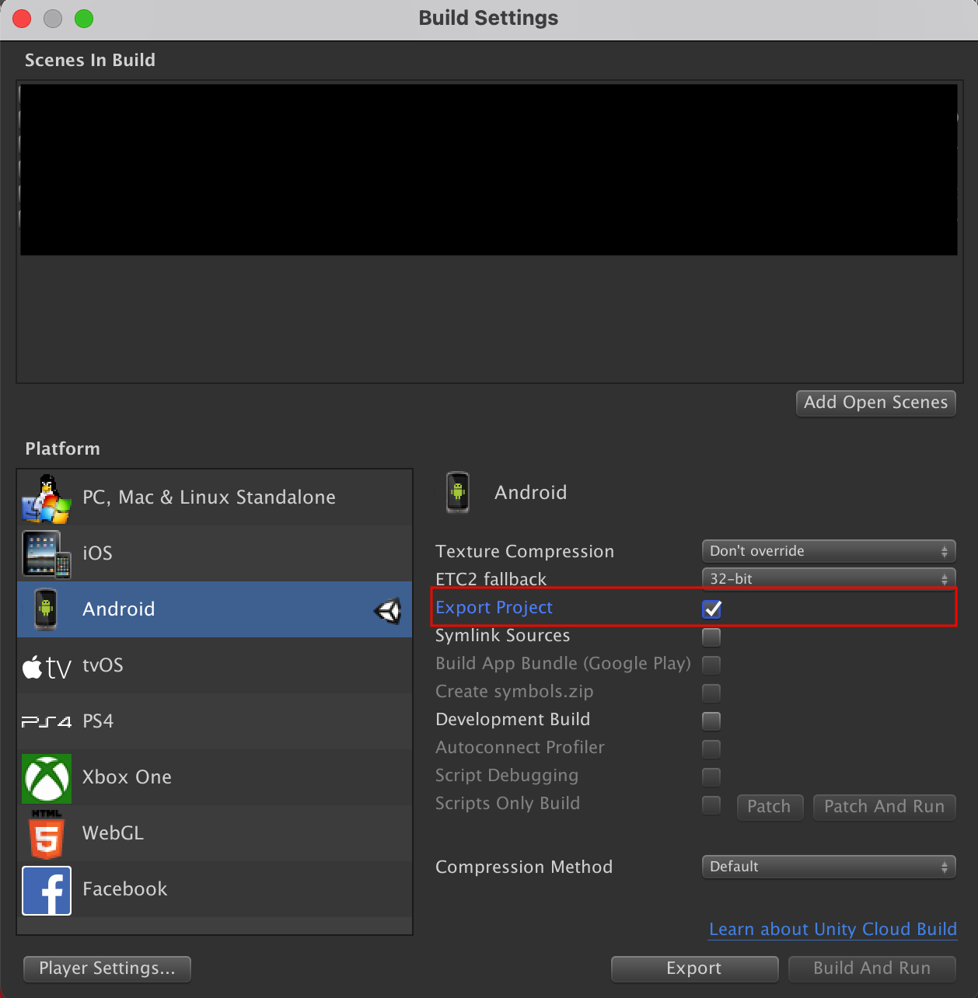Click the Scenes In Build list area

[488, 232]
